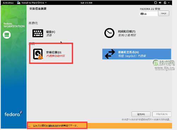
Task: Click the installer app icon in top bar
Action: tap(19, 2)
